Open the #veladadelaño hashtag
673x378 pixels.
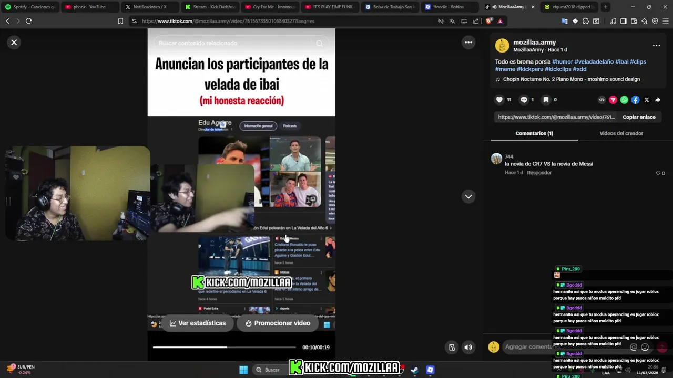point(594,62)
